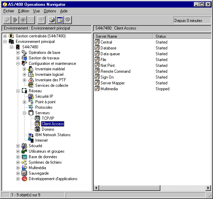Select the Data queue server icon
Image resolution: width=213 pixels, height=199 pixels.
[x=97, y=54]
